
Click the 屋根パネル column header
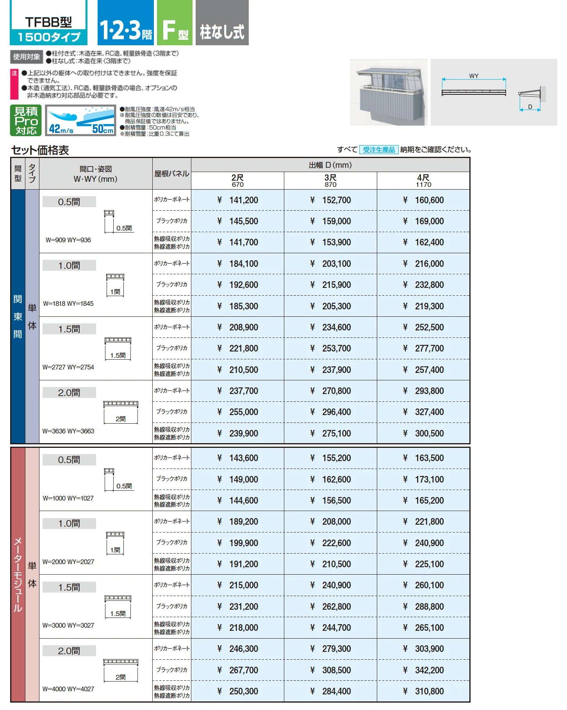click(x=172, y=174)
